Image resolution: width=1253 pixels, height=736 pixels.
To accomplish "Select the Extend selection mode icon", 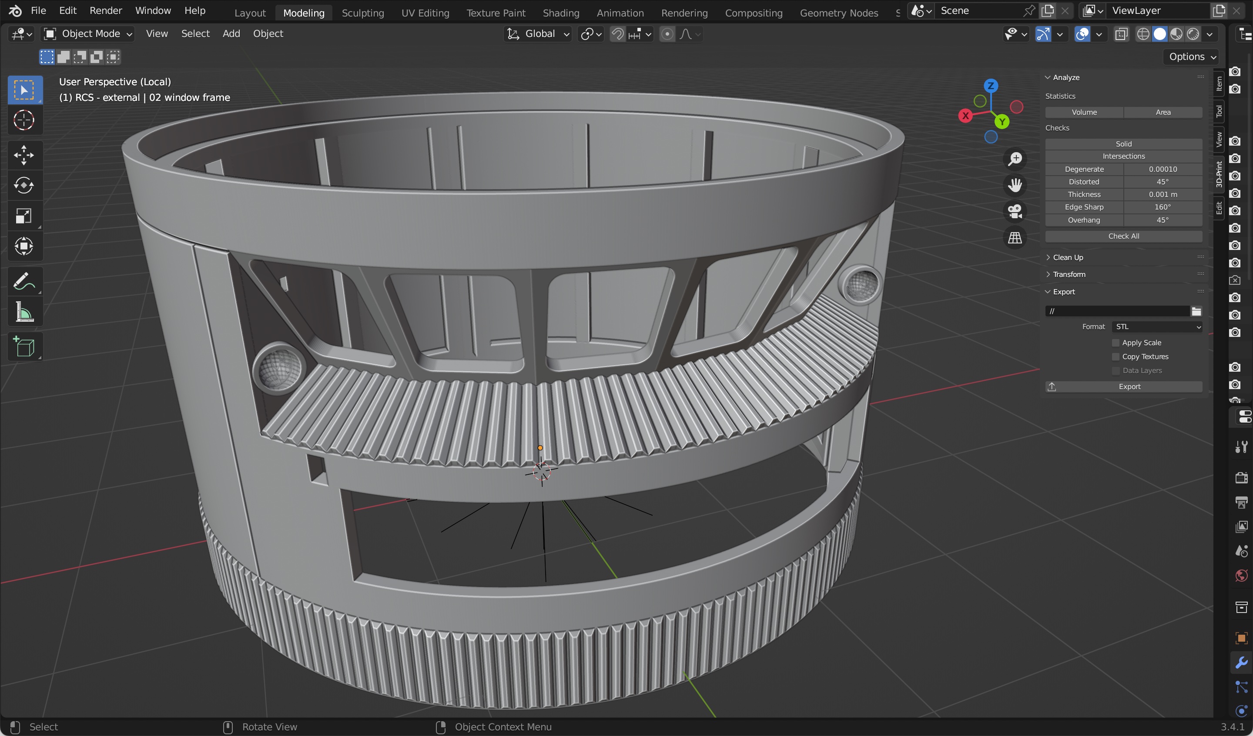I will 63,57.
